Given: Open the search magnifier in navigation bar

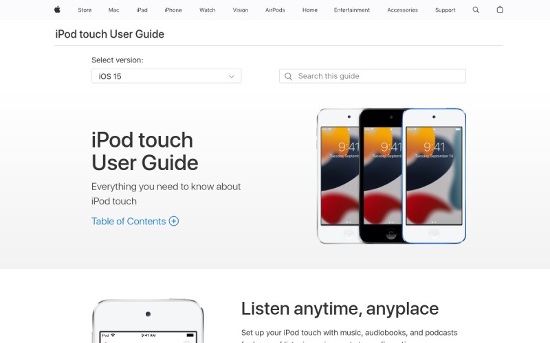Looking at the screenshot, I should tap(476, 10).
